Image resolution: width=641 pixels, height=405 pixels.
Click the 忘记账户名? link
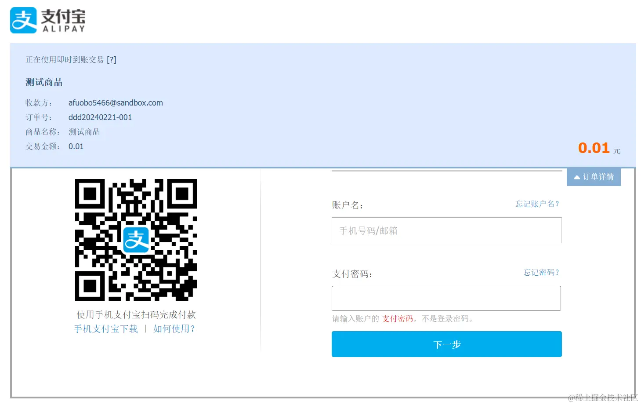click(537, 204)
